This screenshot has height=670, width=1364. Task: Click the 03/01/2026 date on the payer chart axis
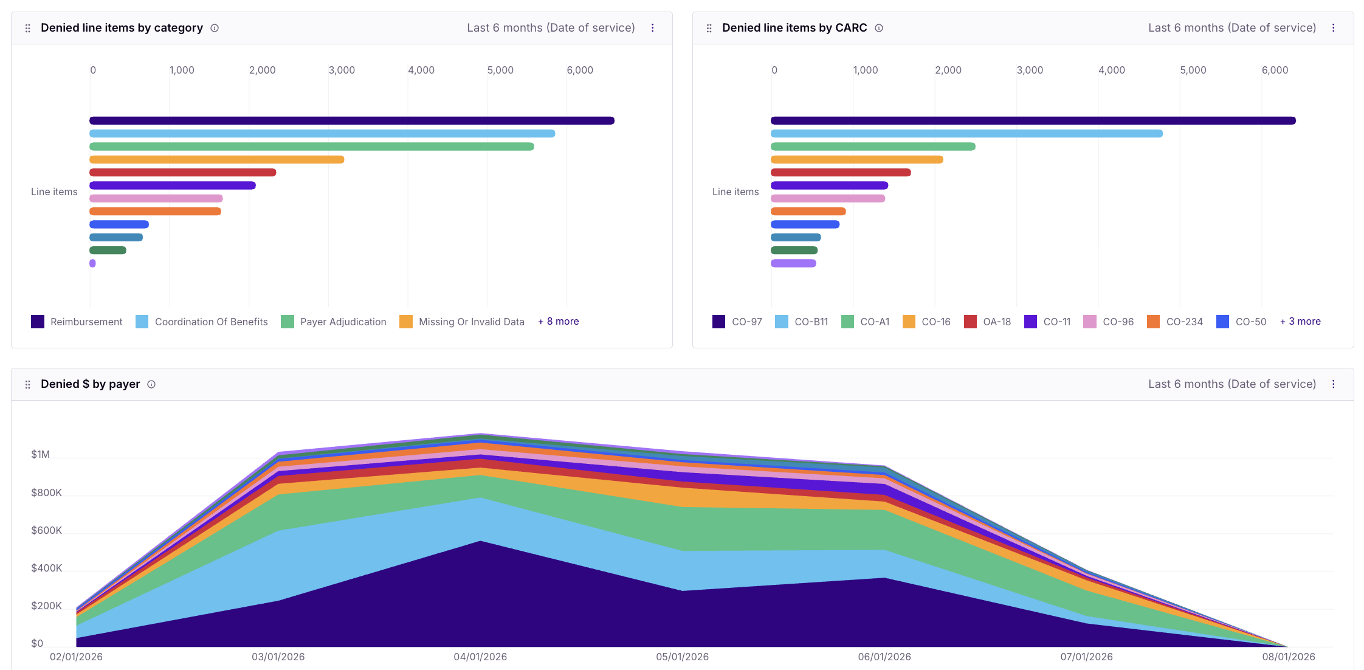pos(278,657)
